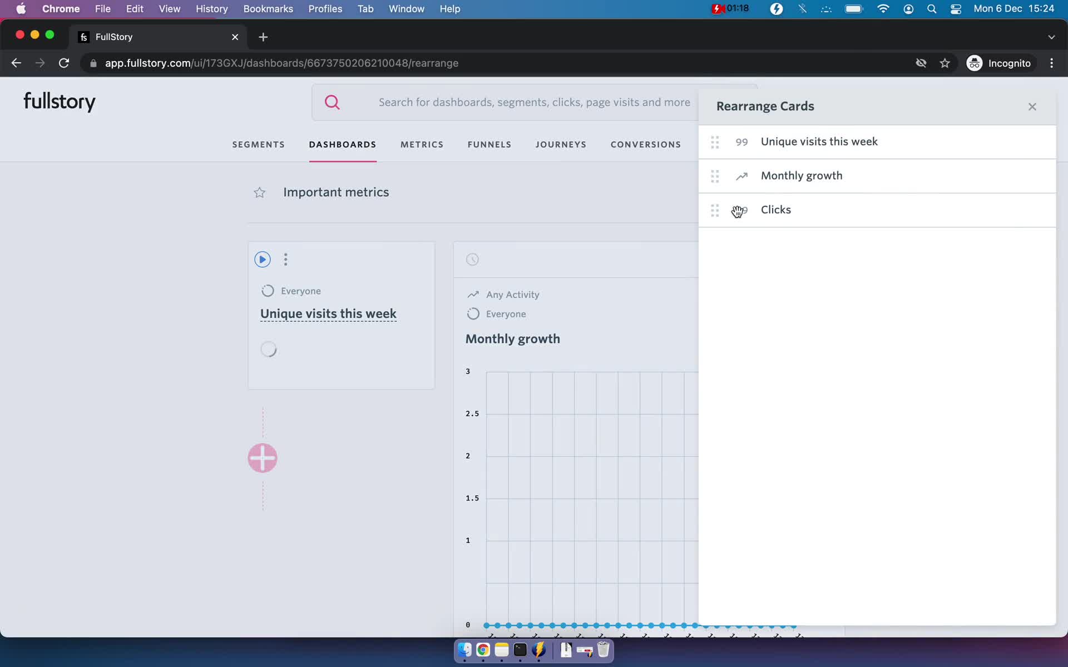Go to the Conversions tab
The height and width of the screenshot is (667, 1068).
(645, 145)
